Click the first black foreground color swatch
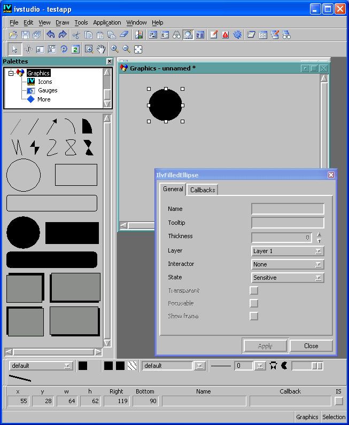The image size is (349, 425). pos(83,366)
